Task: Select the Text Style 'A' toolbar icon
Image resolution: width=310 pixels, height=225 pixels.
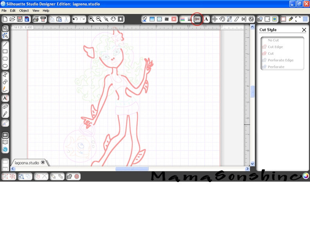Action: 206,19
